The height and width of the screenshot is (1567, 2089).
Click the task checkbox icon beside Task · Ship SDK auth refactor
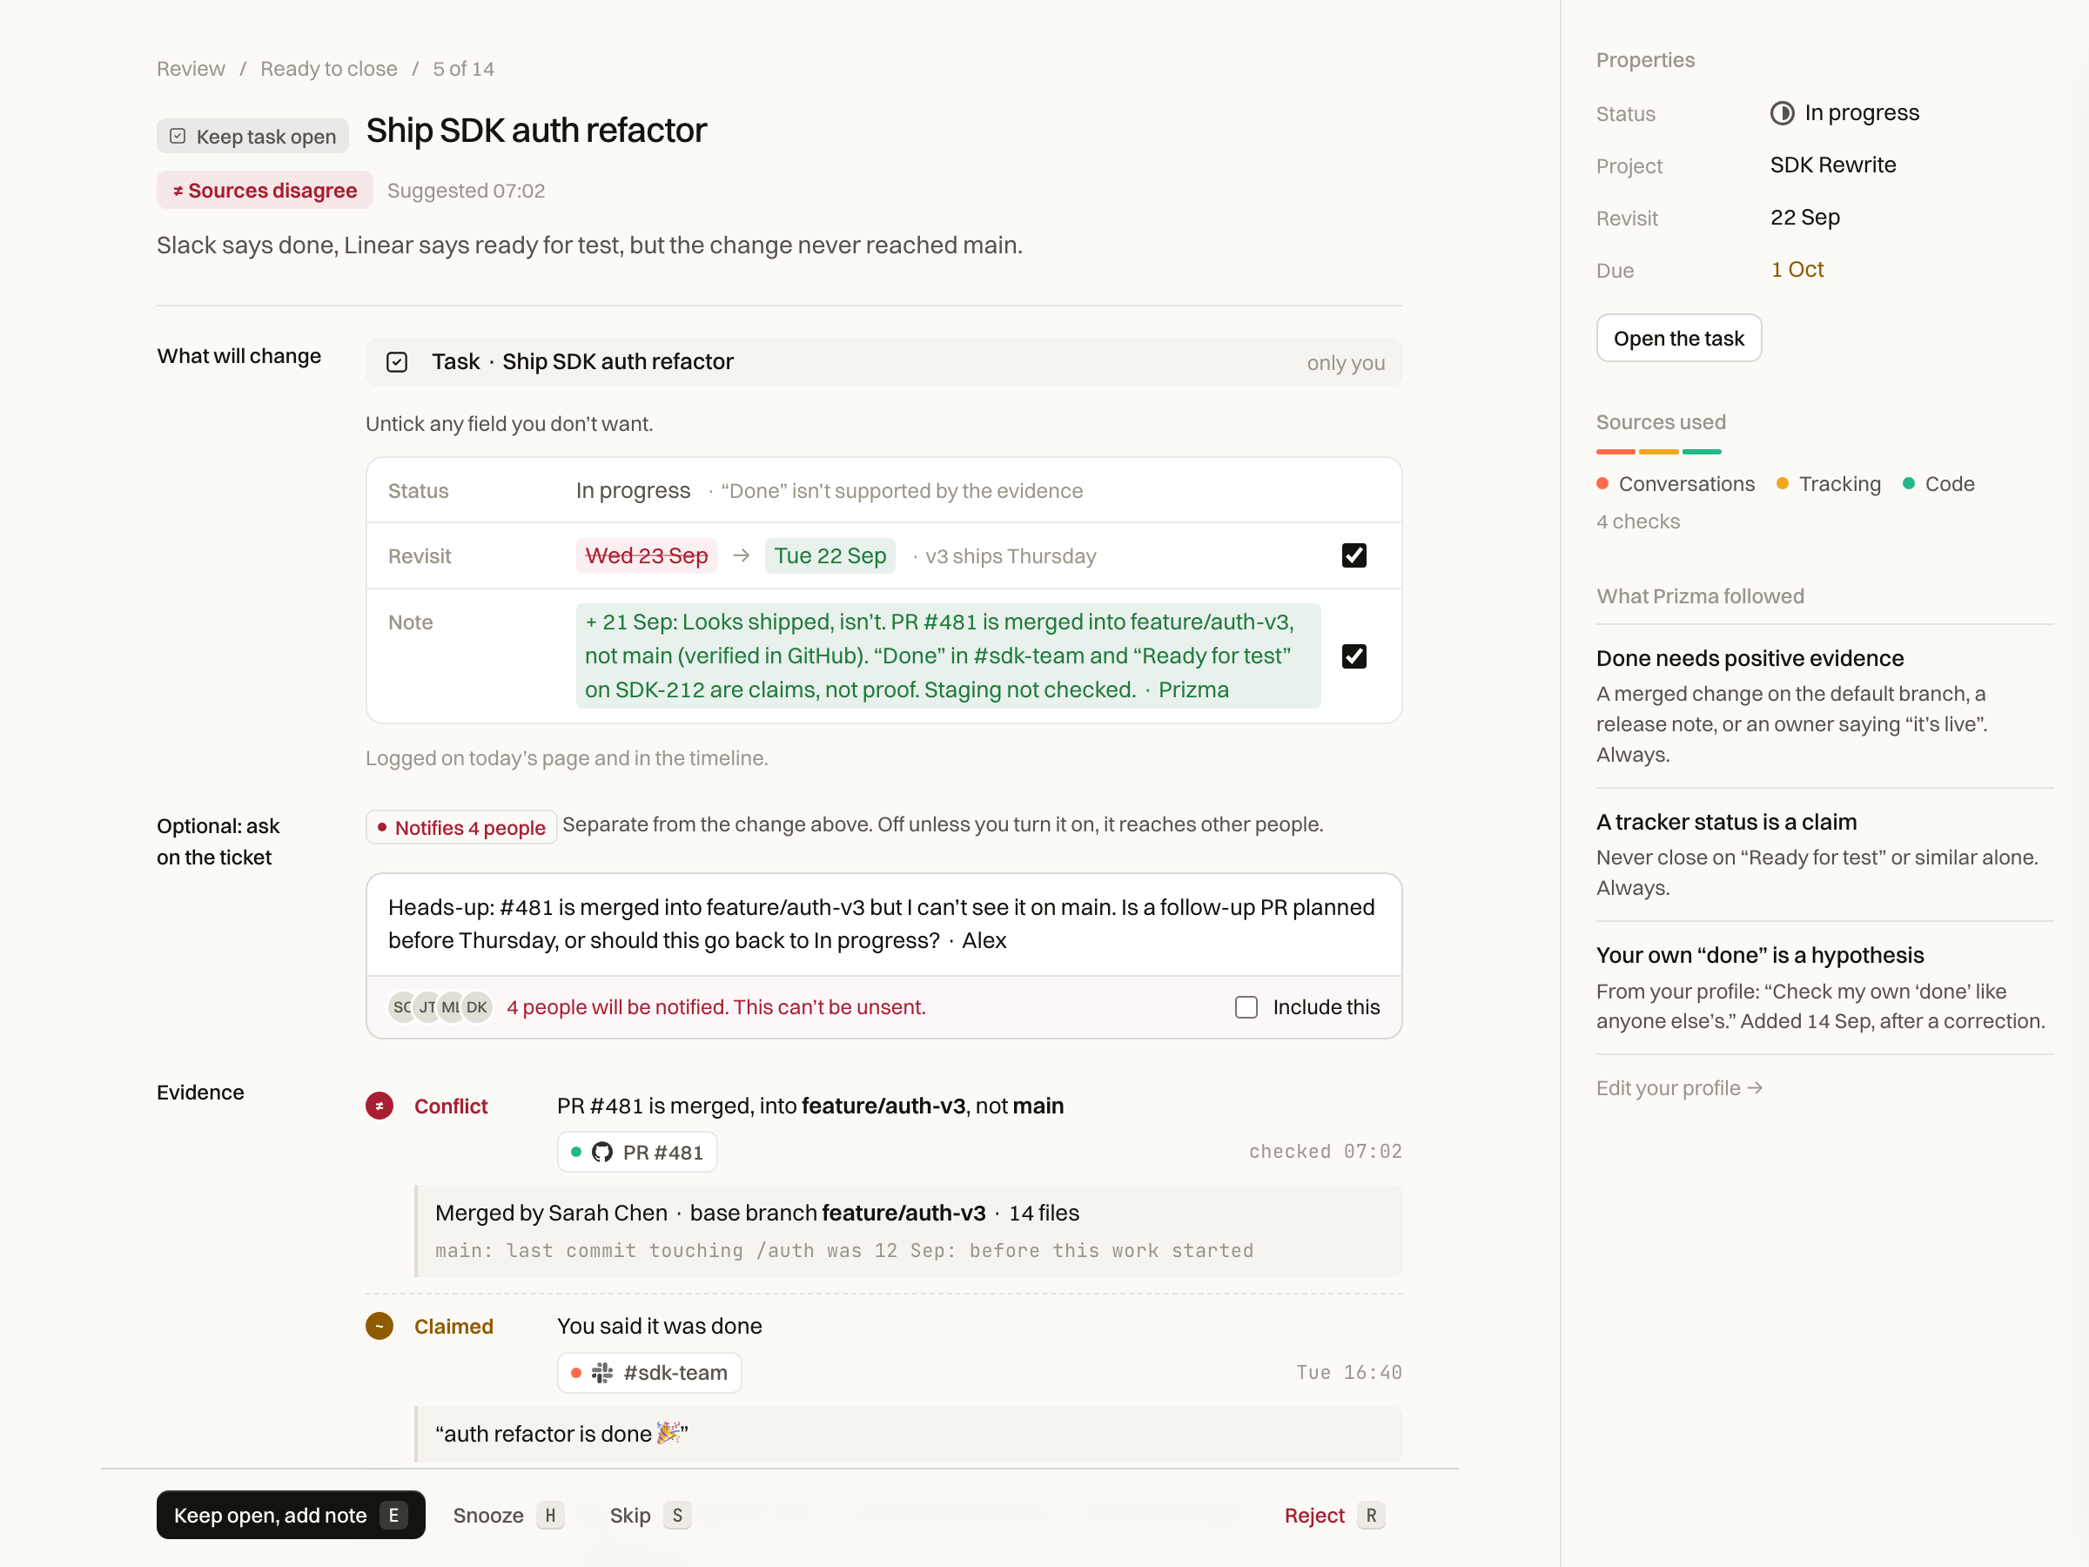coord(397,362)
